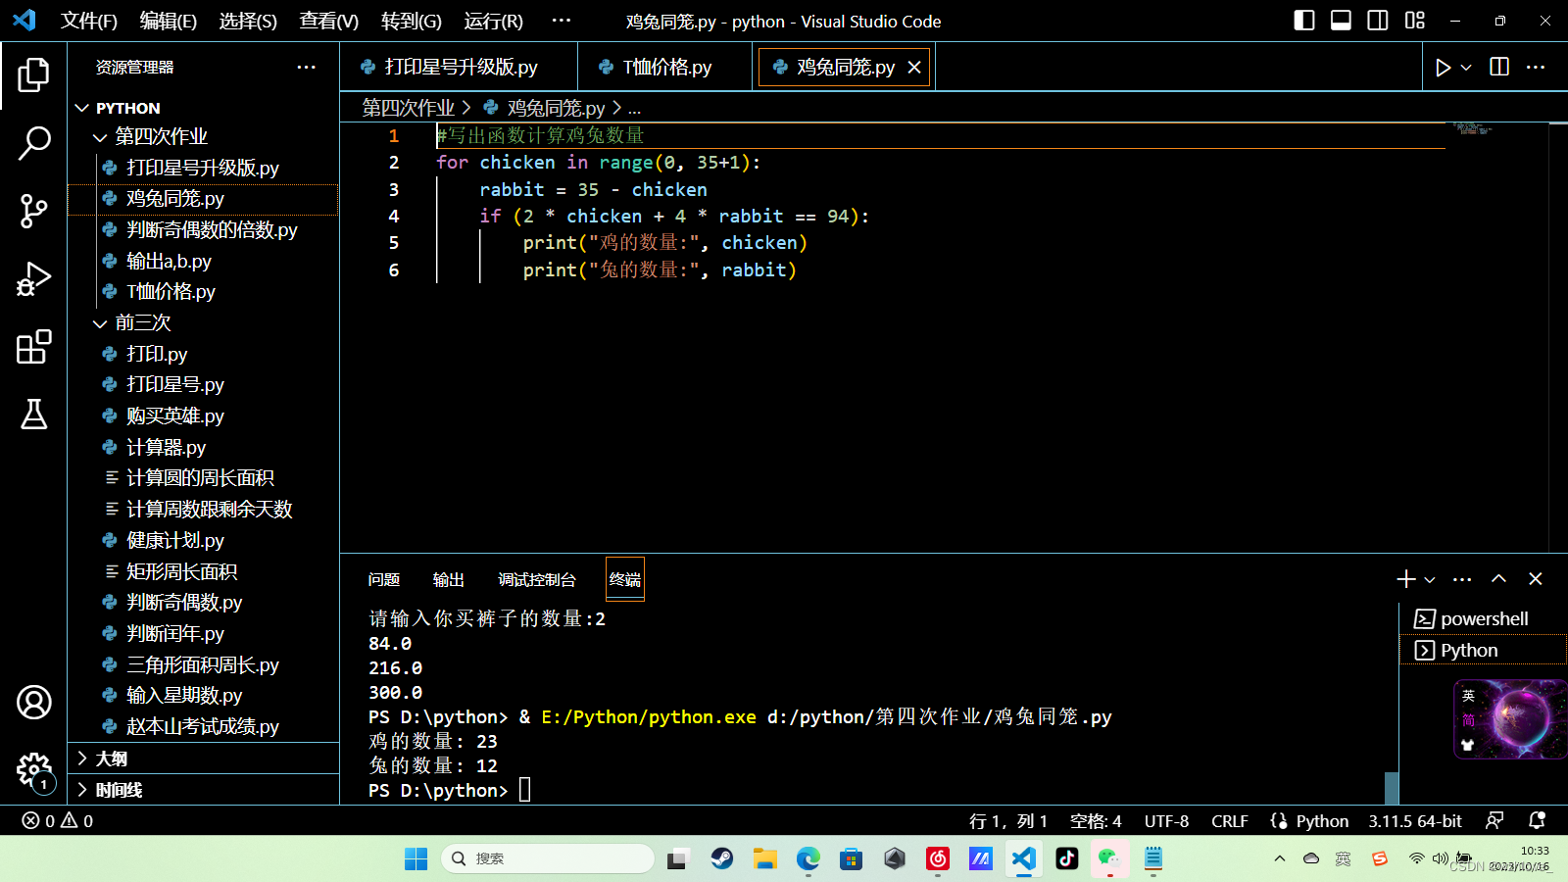
Task: Open 购买英雄.py file in explorer
Action: click(204, 416)
